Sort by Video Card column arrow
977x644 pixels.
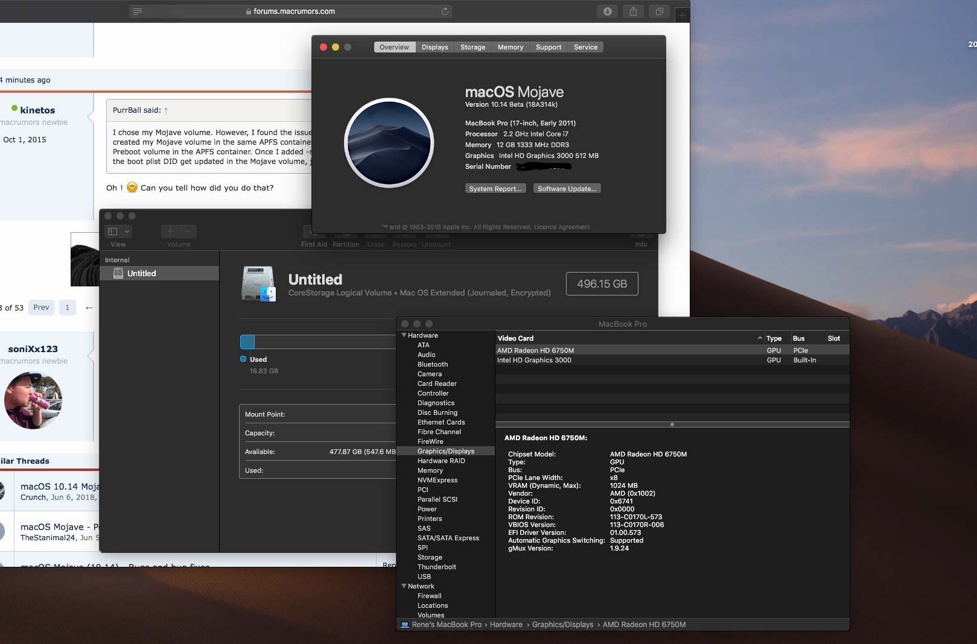pos(760,338)
